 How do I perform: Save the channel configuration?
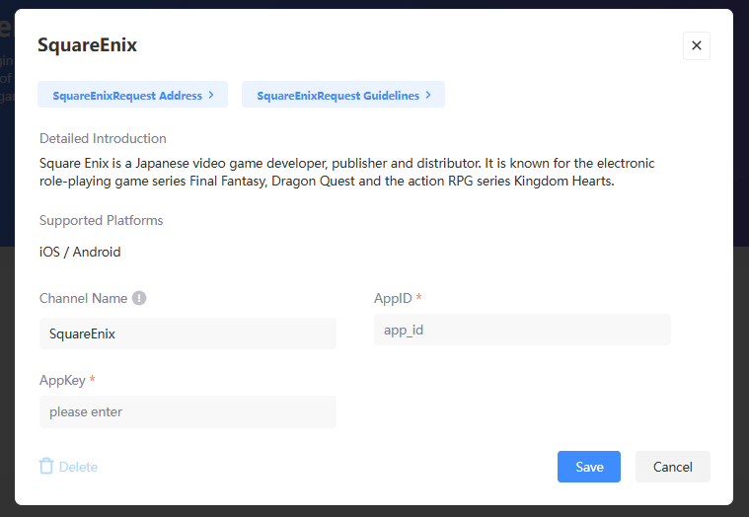click(588, 467)
